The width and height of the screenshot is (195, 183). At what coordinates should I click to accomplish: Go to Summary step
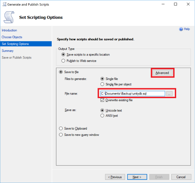tap(8, 51)
